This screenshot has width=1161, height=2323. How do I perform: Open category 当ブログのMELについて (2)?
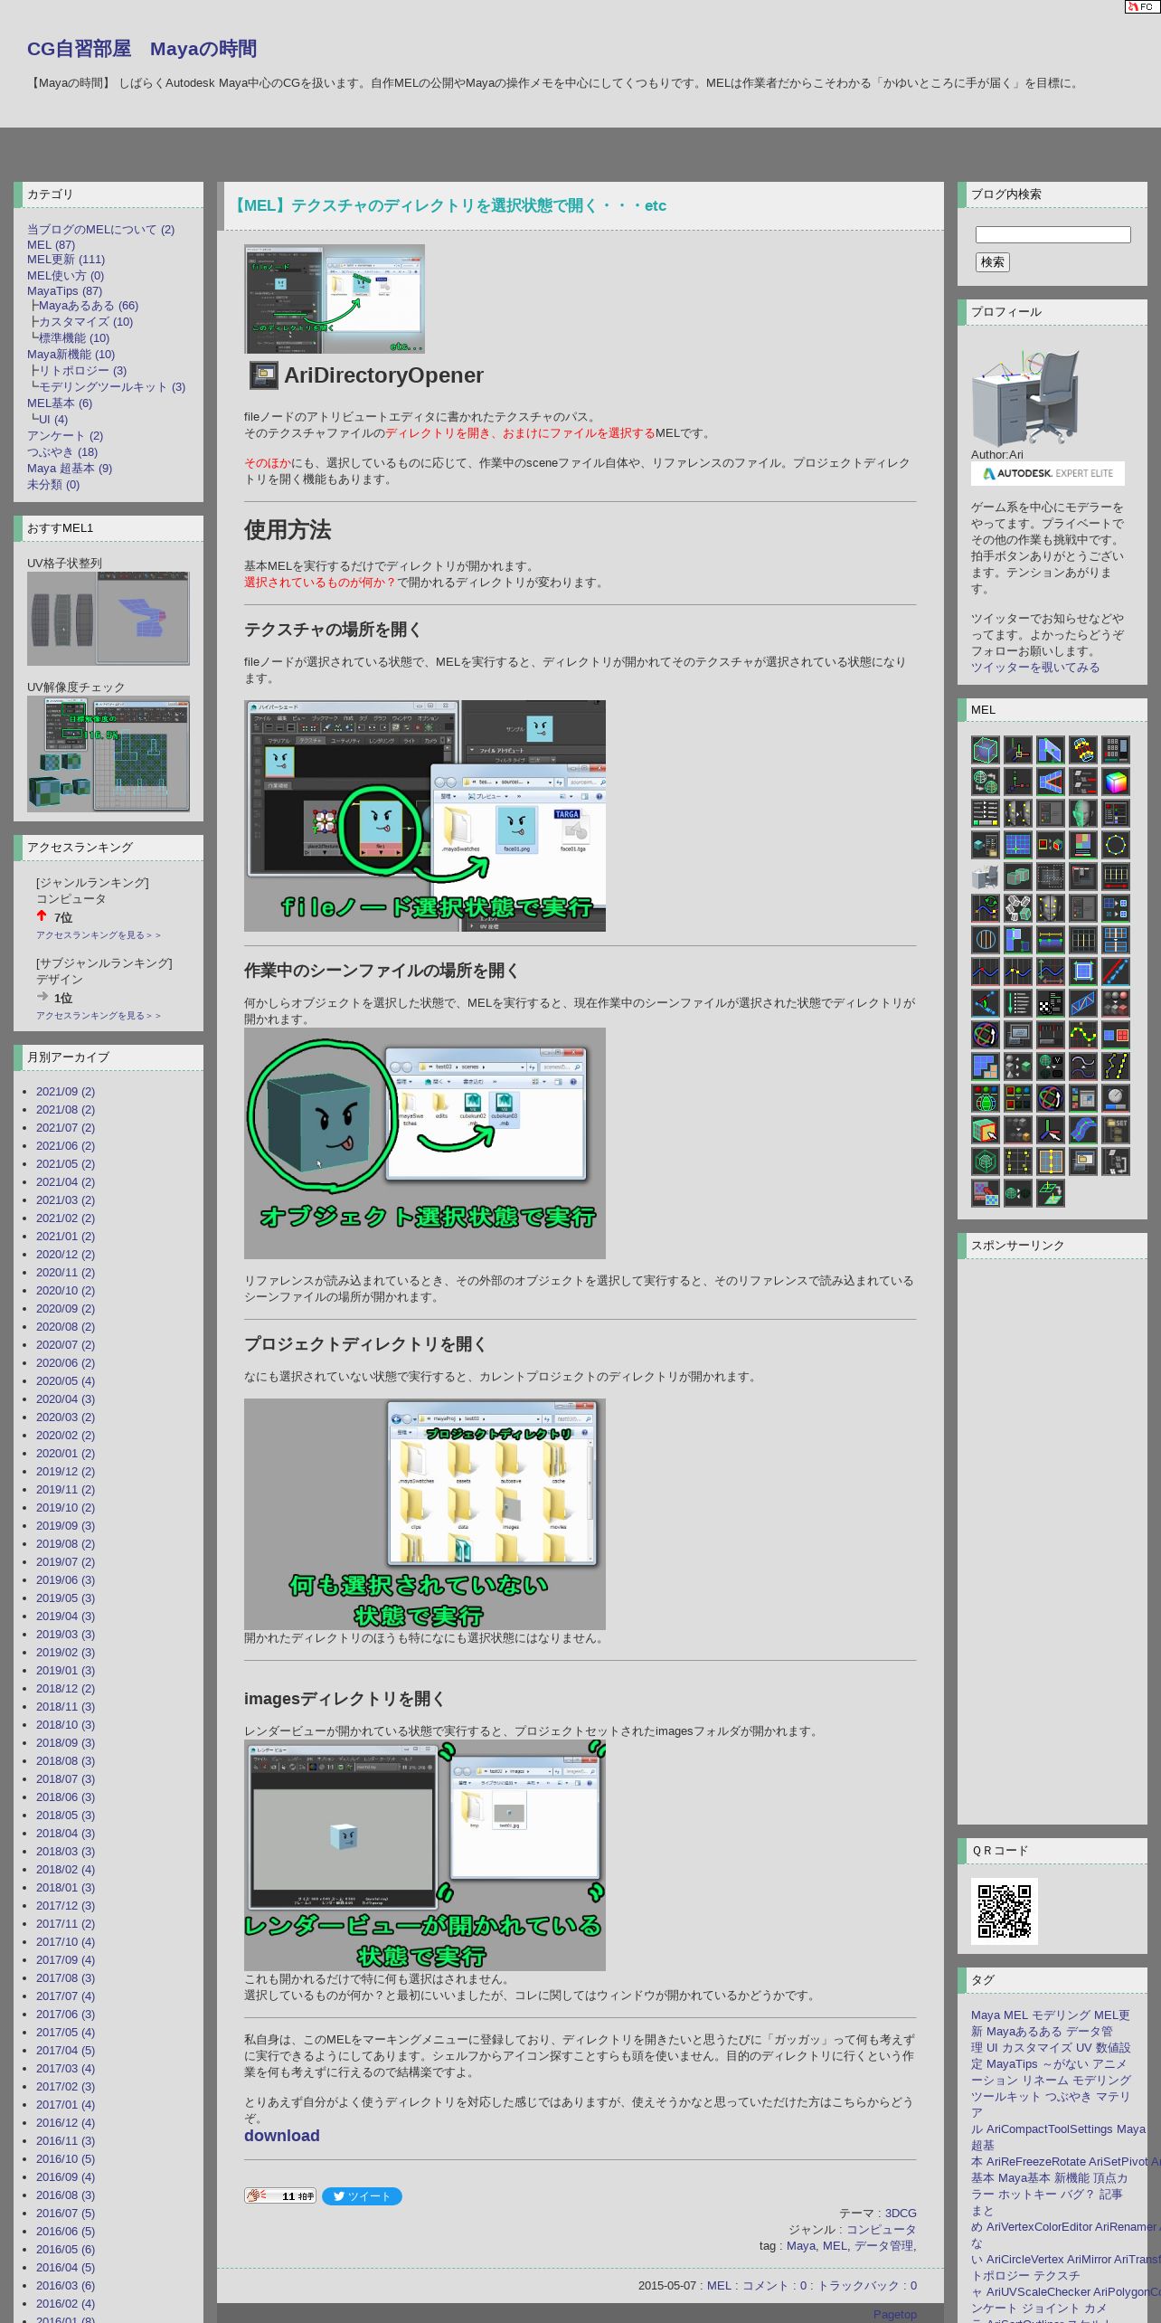(100, 230)
